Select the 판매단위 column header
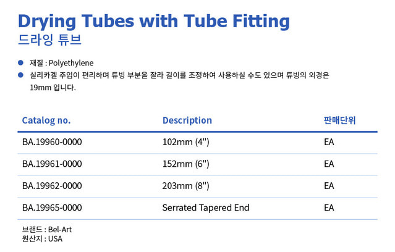The image size is (395, 252). click(339, 120)
